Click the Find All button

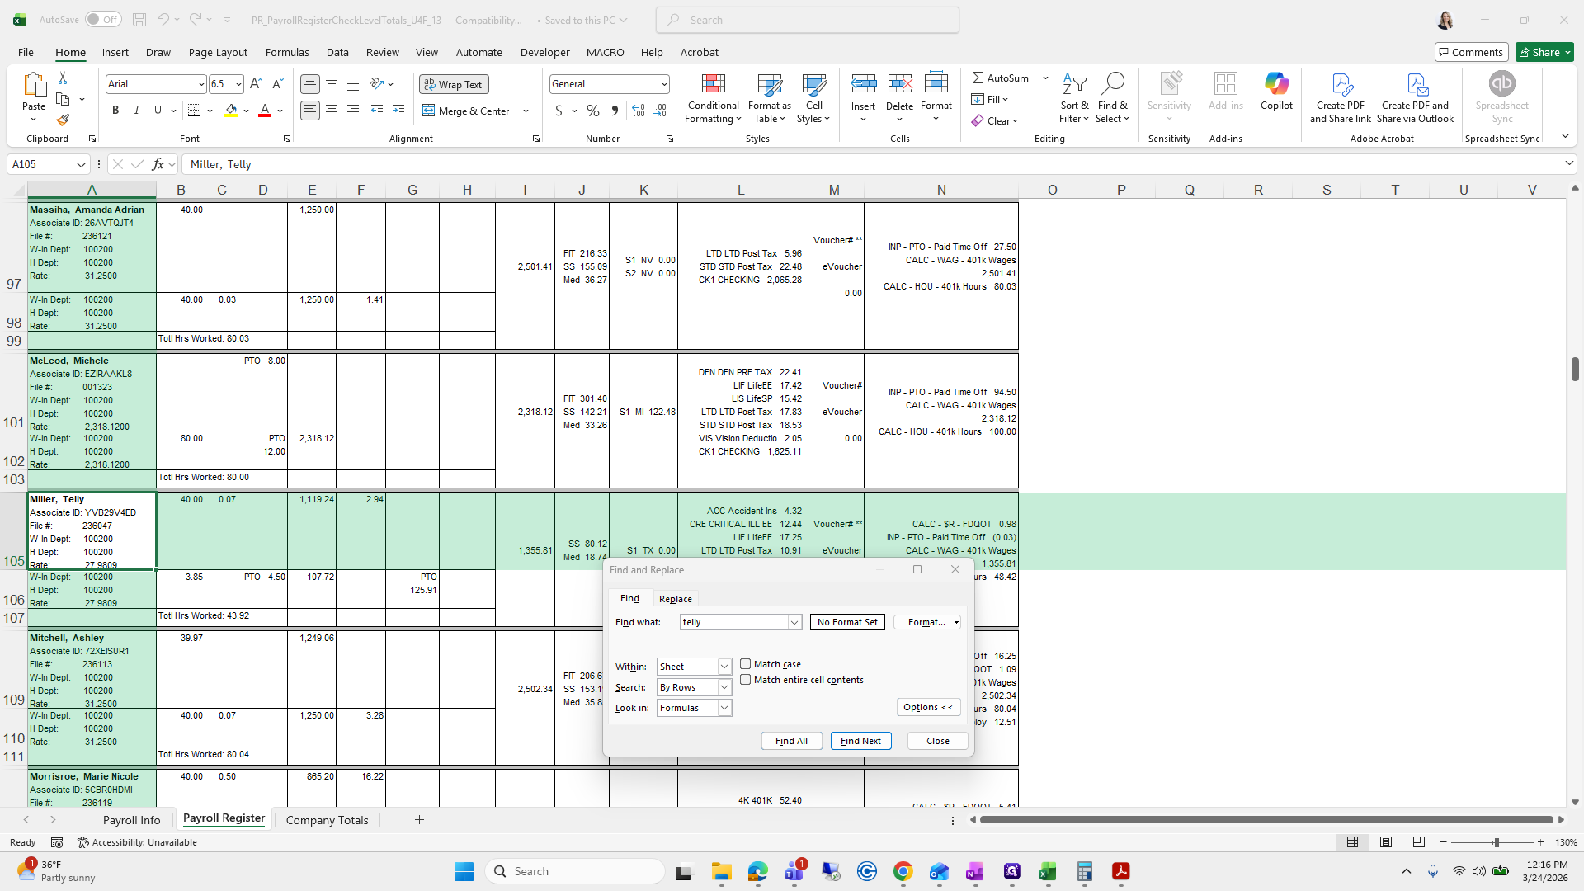click(791, 741)
